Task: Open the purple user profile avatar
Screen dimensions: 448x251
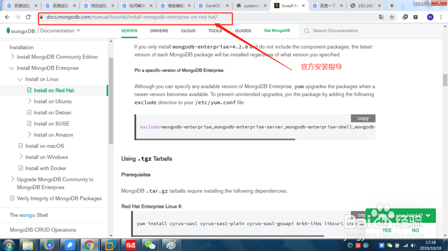Action: [x=430, y=17]
